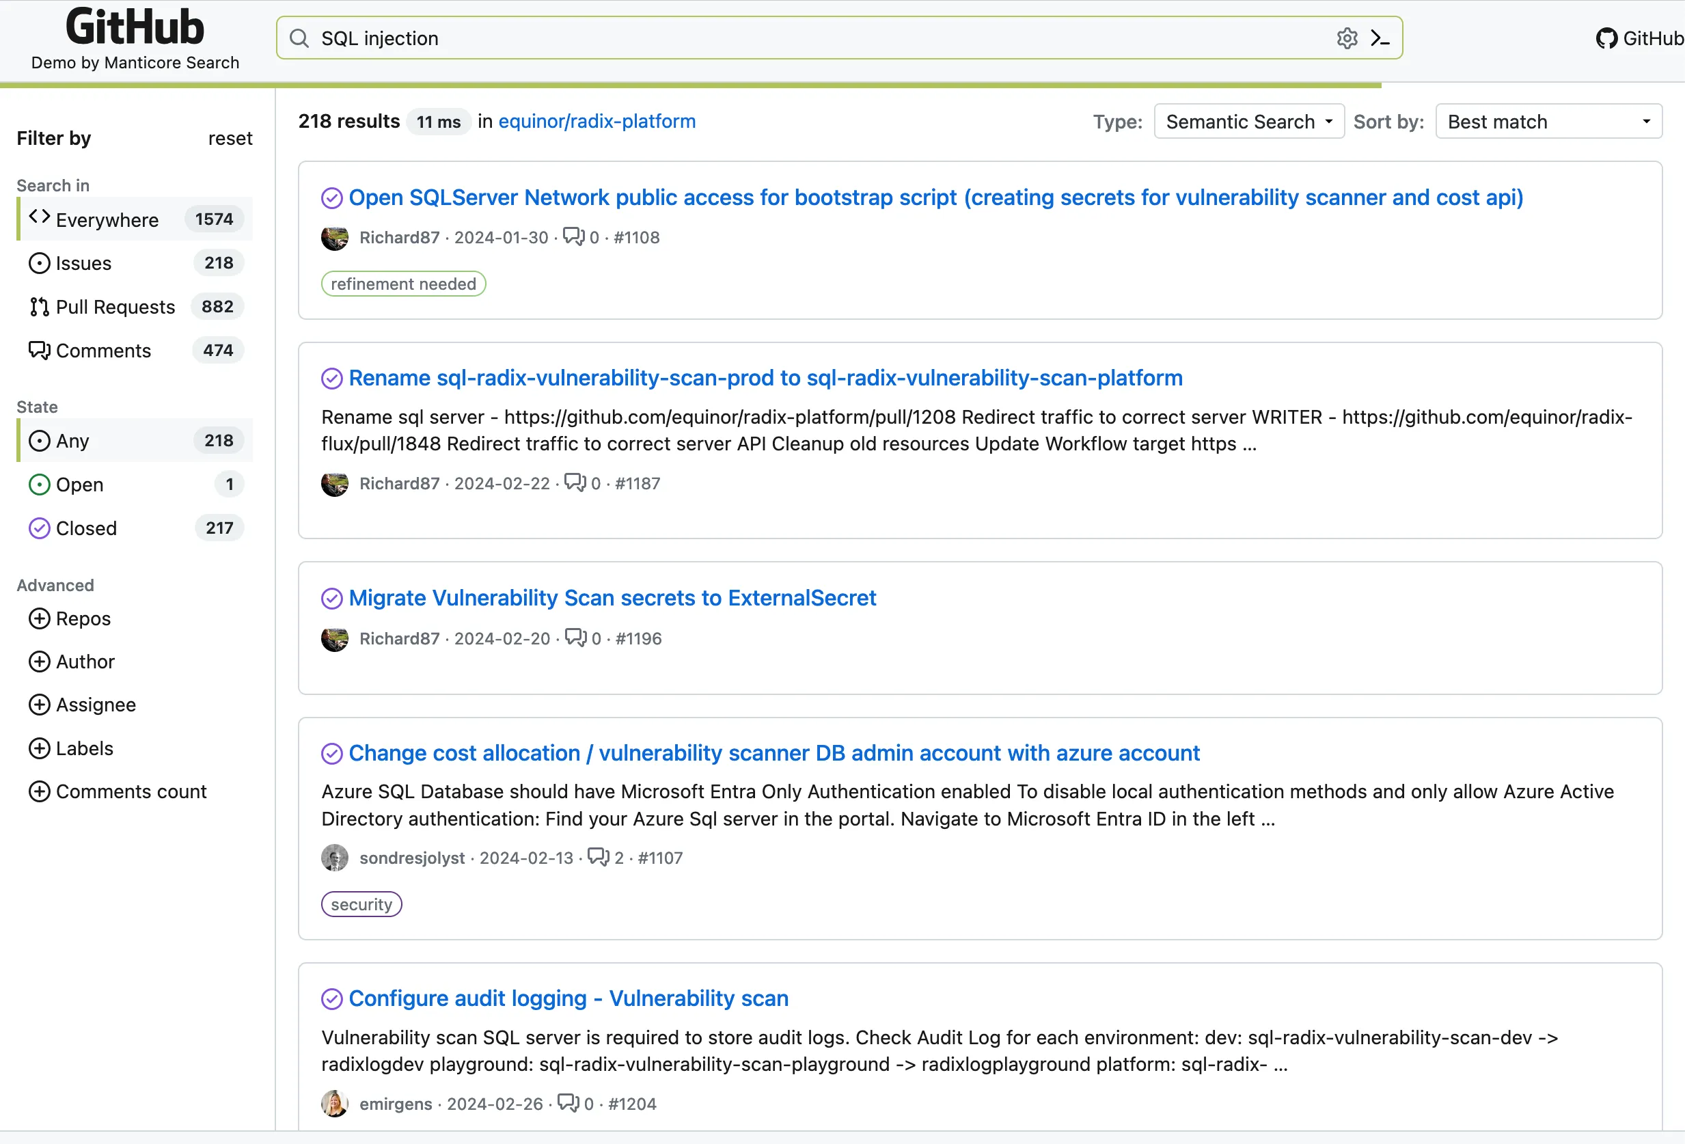Click the Pull Requests icon in sidebar
Screen dimensions: 1685x1144
pyautogui.click(x=38, y=306)
